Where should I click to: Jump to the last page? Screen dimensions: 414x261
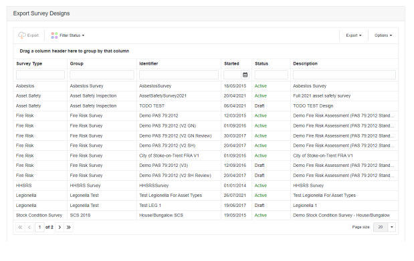click(x=69, y=227)
